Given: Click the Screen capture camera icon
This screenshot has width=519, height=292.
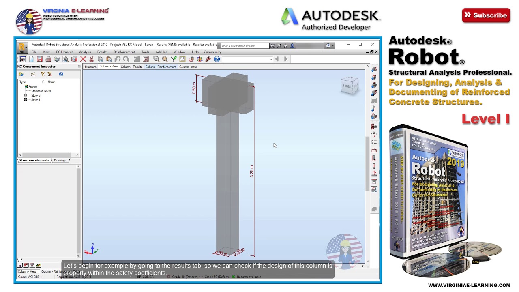Looking at the screenshot, I should tap(74, 59).
